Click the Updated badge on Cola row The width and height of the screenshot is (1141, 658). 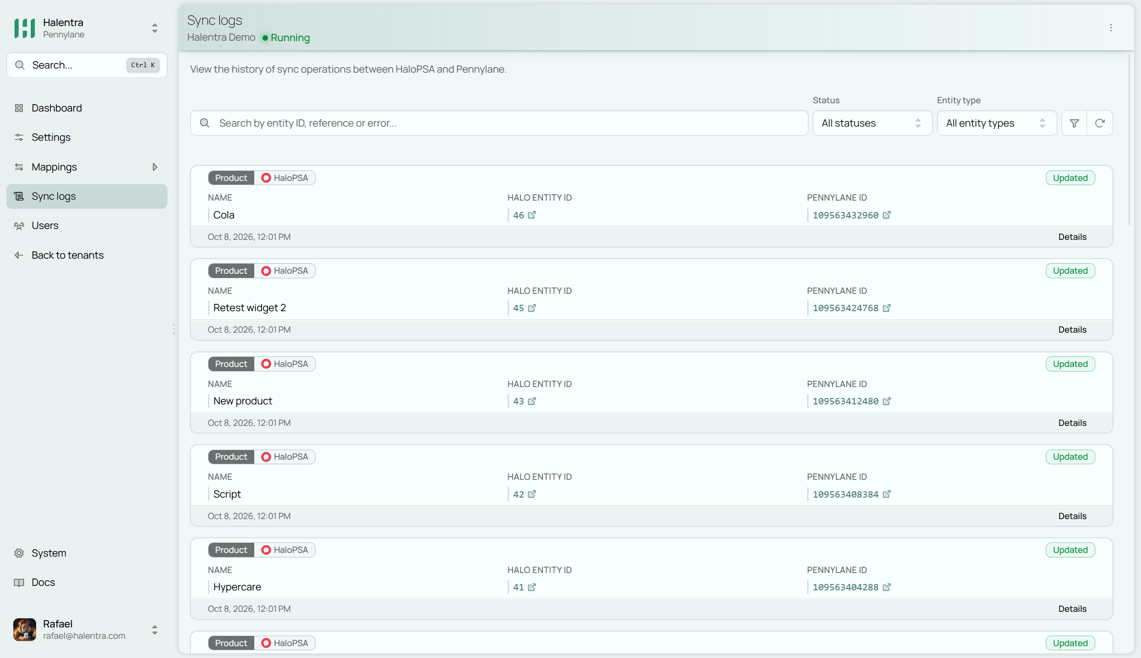tap(1070, 178)
